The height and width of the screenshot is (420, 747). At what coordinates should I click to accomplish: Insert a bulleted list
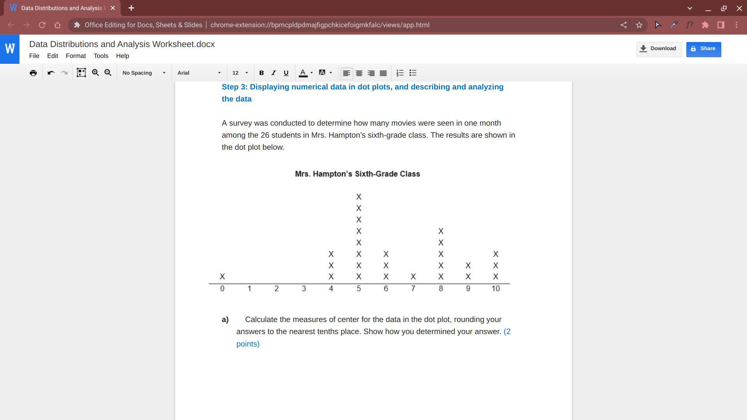point(413,73)
